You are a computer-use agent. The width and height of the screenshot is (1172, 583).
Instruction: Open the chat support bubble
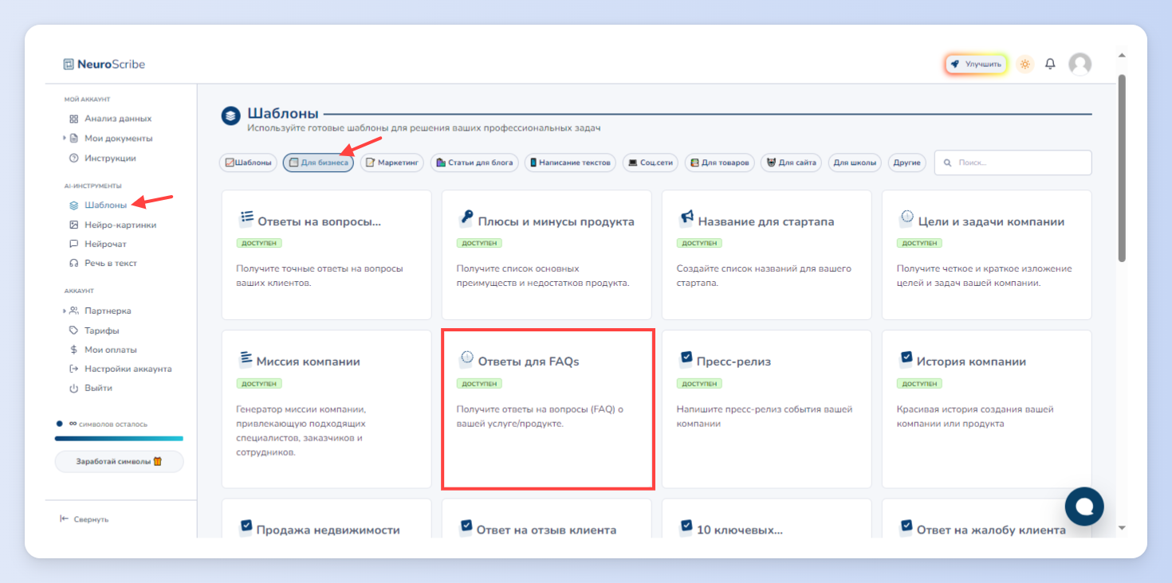point(1084,507)
